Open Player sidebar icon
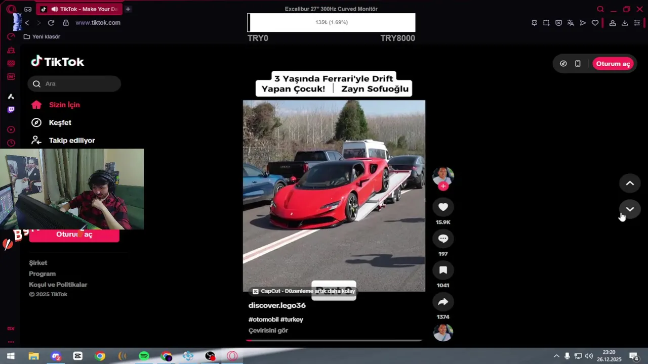Screen dimensions: 648x364 pos(11,130)
